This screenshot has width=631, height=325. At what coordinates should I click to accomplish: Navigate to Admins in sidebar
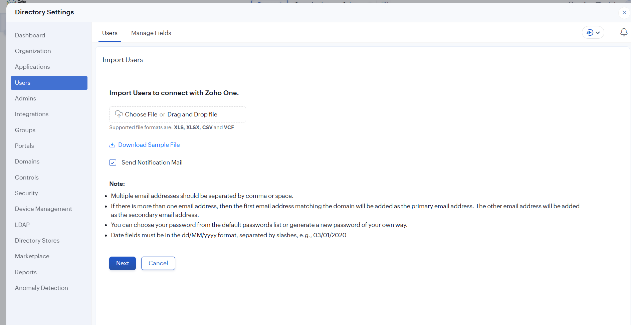click(x=25, y=98)
